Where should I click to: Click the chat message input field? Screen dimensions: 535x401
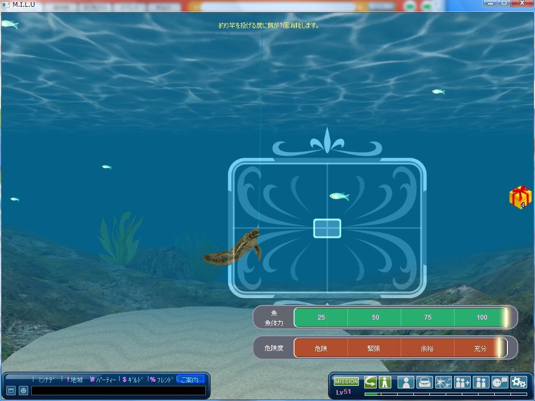tap(118, 391)
